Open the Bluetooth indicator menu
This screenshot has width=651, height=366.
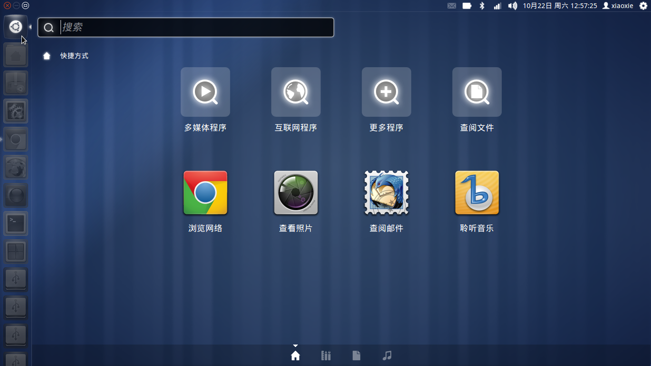[482, 6]
